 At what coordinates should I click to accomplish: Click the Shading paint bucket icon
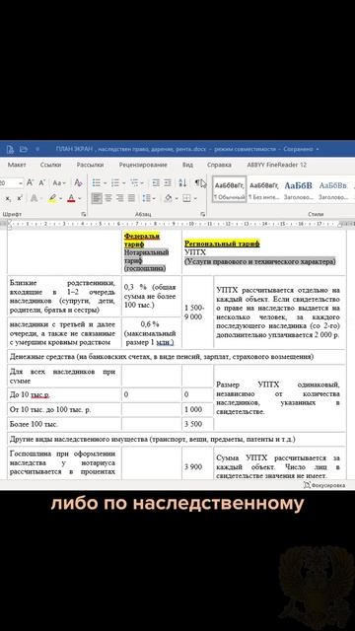pyautogui.click(x=169, y=198)
